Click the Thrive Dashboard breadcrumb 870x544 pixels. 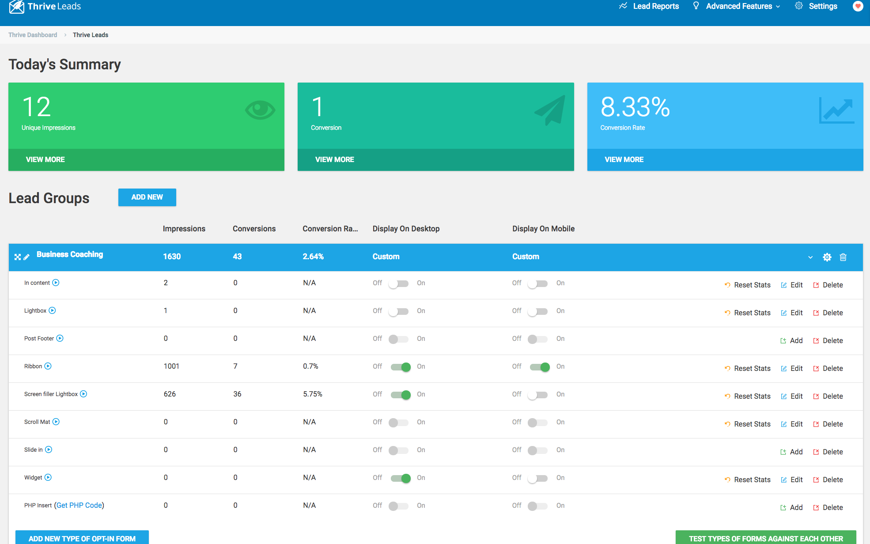(x=33, y=34)
